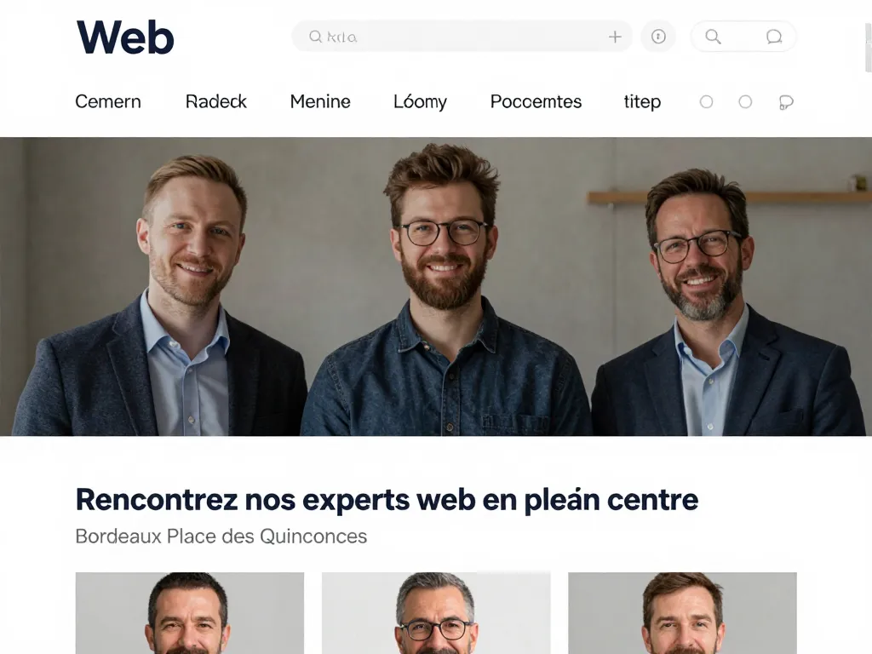Viewport: 872px width, 654px height.
Task: Open the Cemern menu item
Action: pos(108,102)
